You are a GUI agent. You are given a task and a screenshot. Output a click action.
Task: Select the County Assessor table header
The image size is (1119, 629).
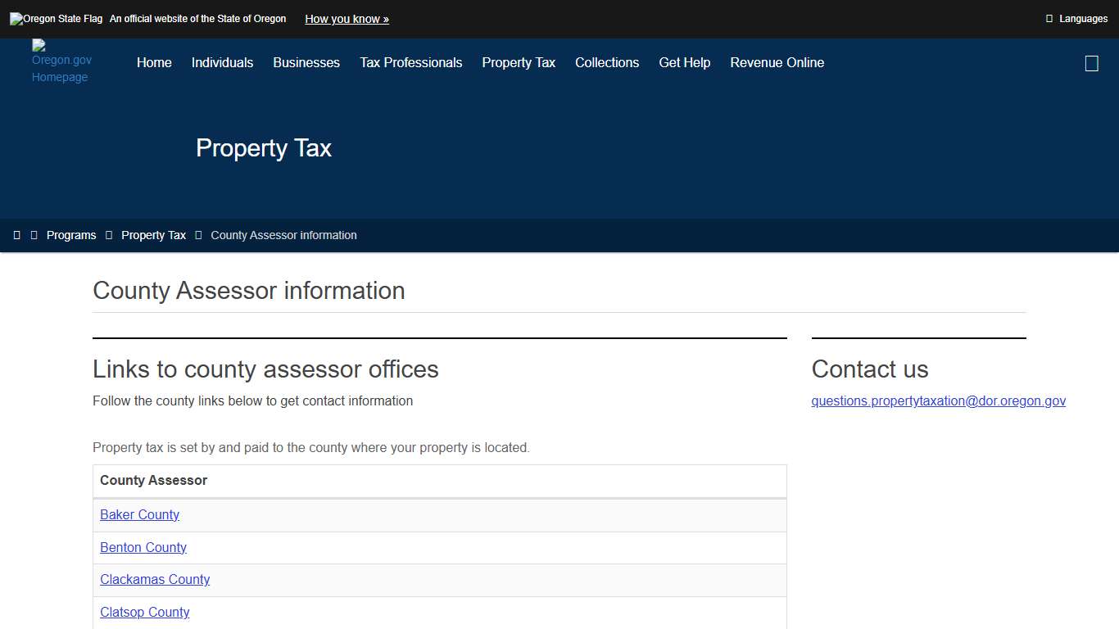point(153,481)
